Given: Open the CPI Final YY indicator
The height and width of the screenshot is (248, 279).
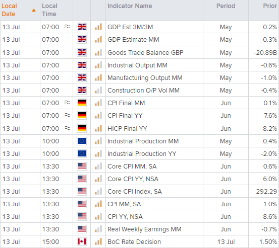Looking at the screenshot, I should (x=125, y=116).
